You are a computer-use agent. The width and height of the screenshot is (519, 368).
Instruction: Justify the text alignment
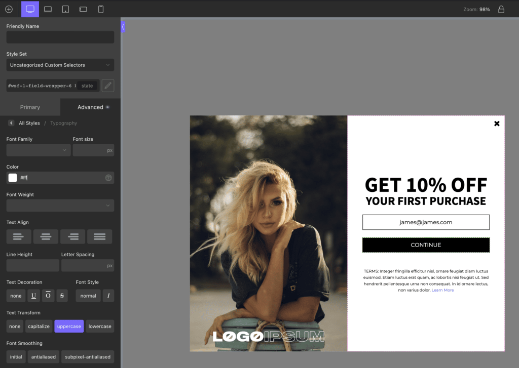[100, 237]
